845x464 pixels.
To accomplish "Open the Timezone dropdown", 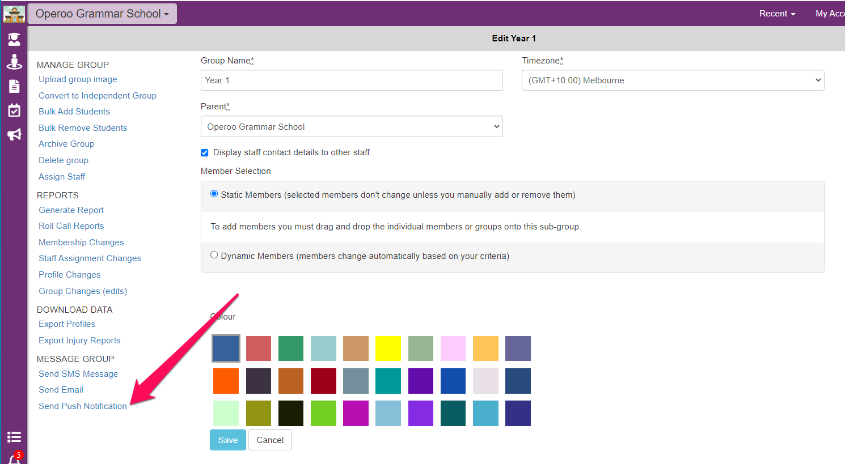I will (673, 80).
